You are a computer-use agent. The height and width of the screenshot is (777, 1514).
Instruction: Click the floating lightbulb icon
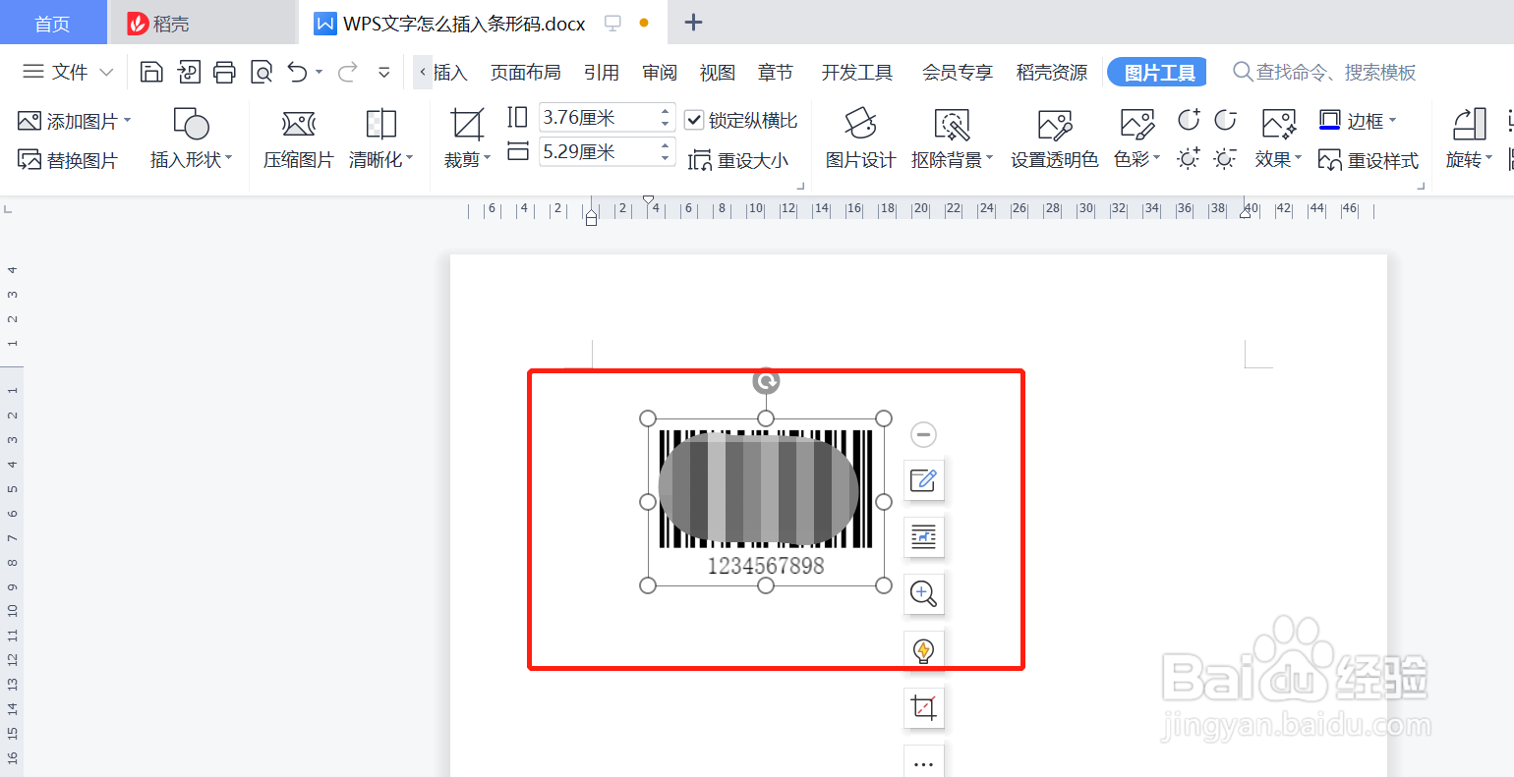click(923, 650)
